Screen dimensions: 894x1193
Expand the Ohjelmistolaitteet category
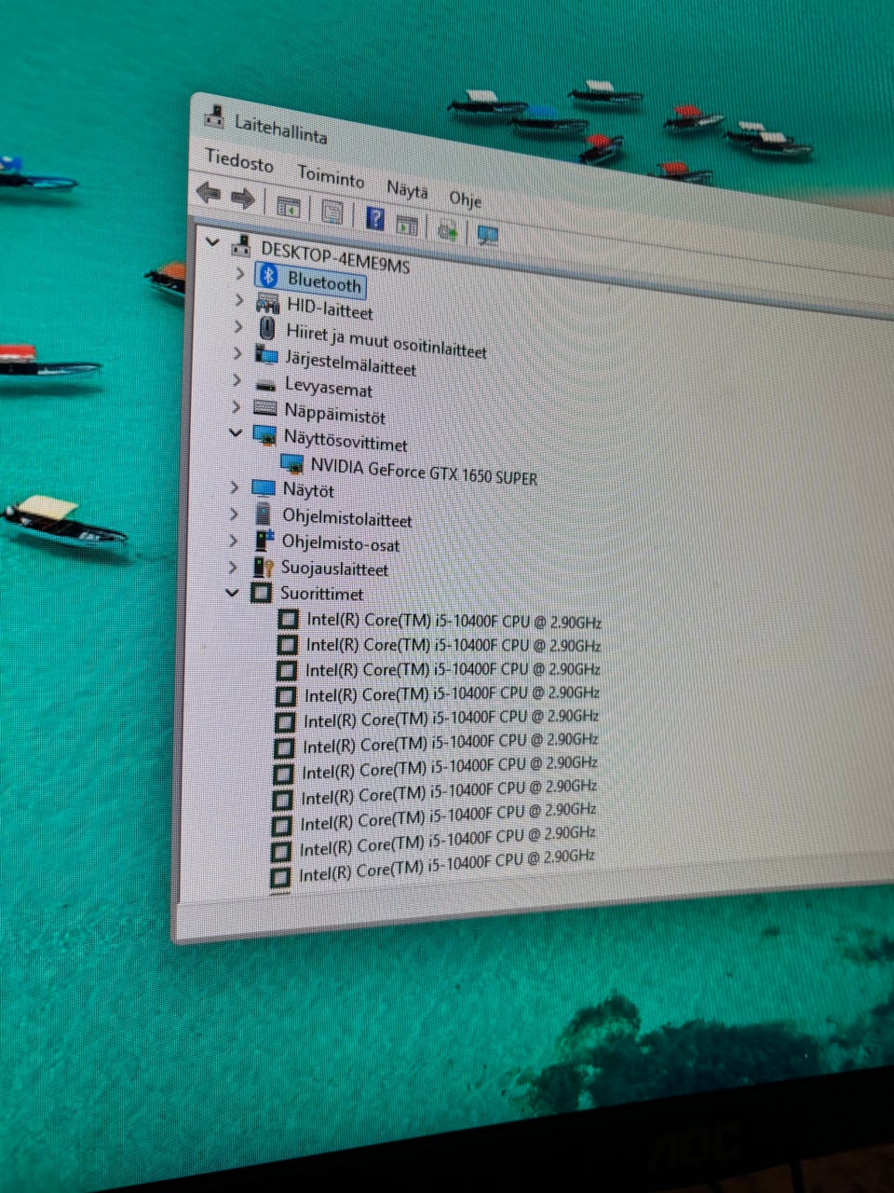click(234, 514)
